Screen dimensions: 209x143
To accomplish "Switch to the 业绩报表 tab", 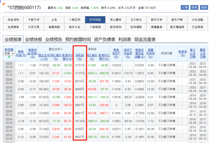I will click(x=13, y=39).
